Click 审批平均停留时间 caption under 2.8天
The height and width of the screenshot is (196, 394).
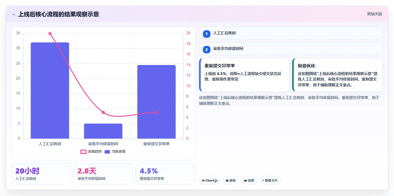91,179
